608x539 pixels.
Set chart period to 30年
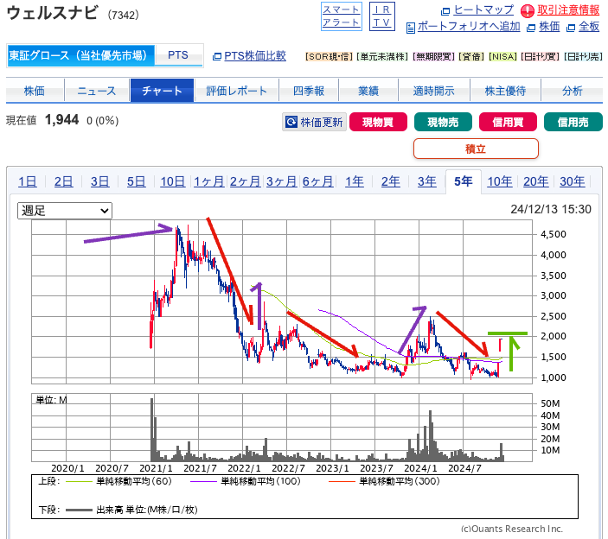(x=573, y=181)
